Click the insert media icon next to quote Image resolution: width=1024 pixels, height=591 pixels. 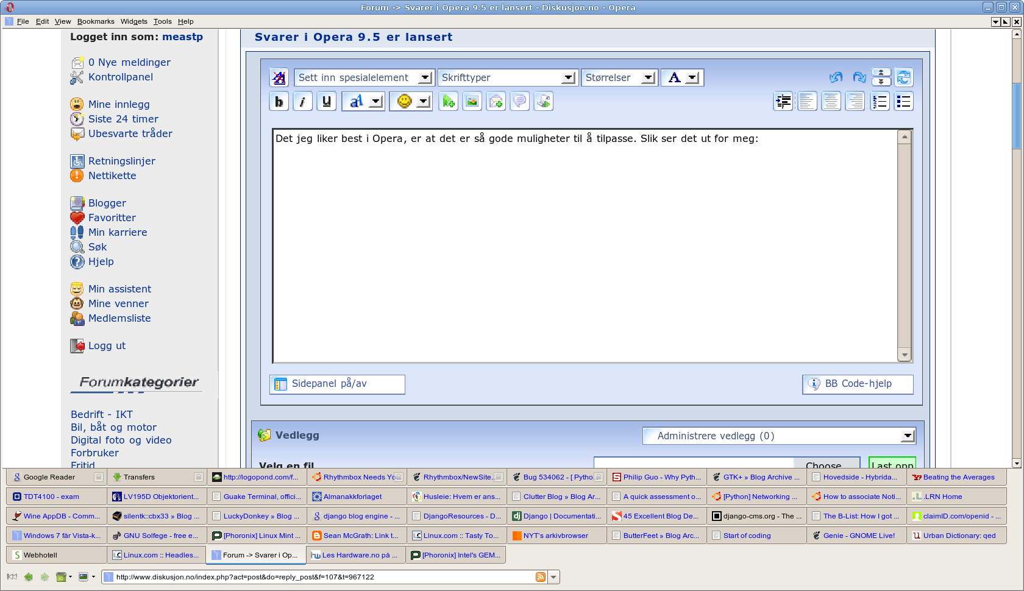544,101
